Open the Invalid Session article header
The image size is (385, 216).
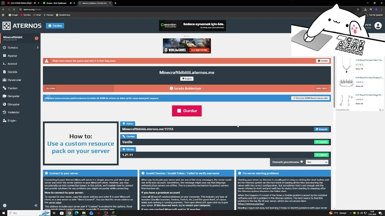click(x=187, y=173)
